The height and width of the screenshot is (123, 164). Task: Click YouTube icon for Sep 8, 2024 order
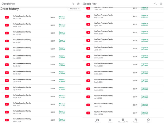click(x=7, y=89)
